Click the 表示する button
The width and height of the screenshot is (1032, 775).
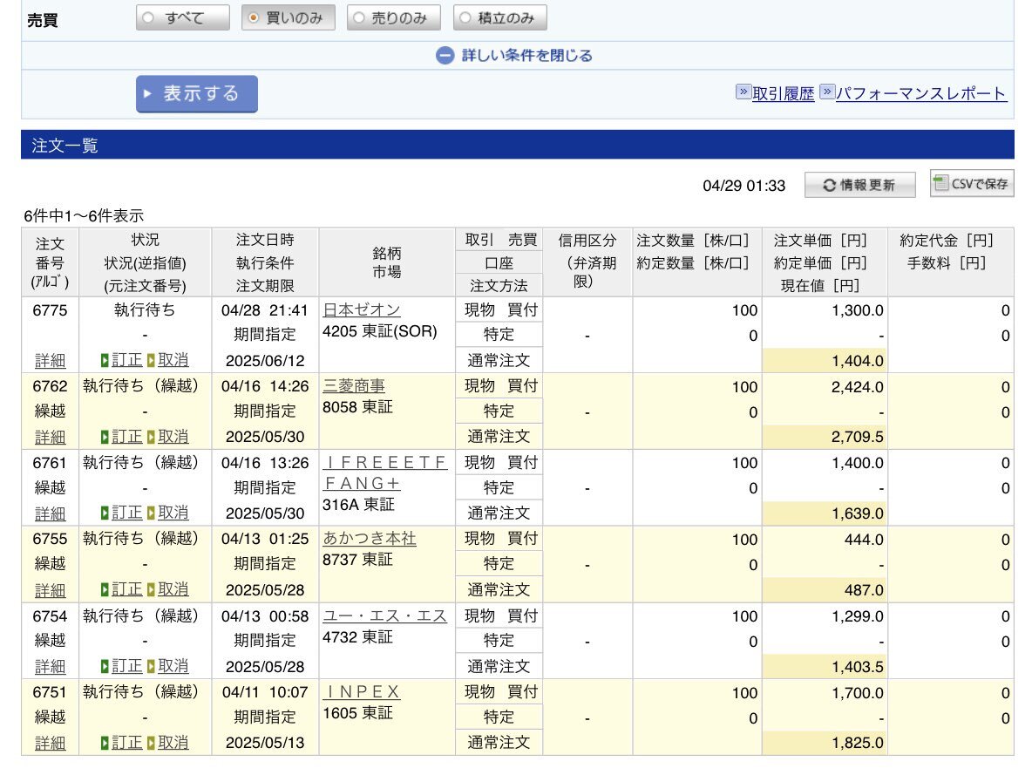pyautogui.click(x=197, y=93)
